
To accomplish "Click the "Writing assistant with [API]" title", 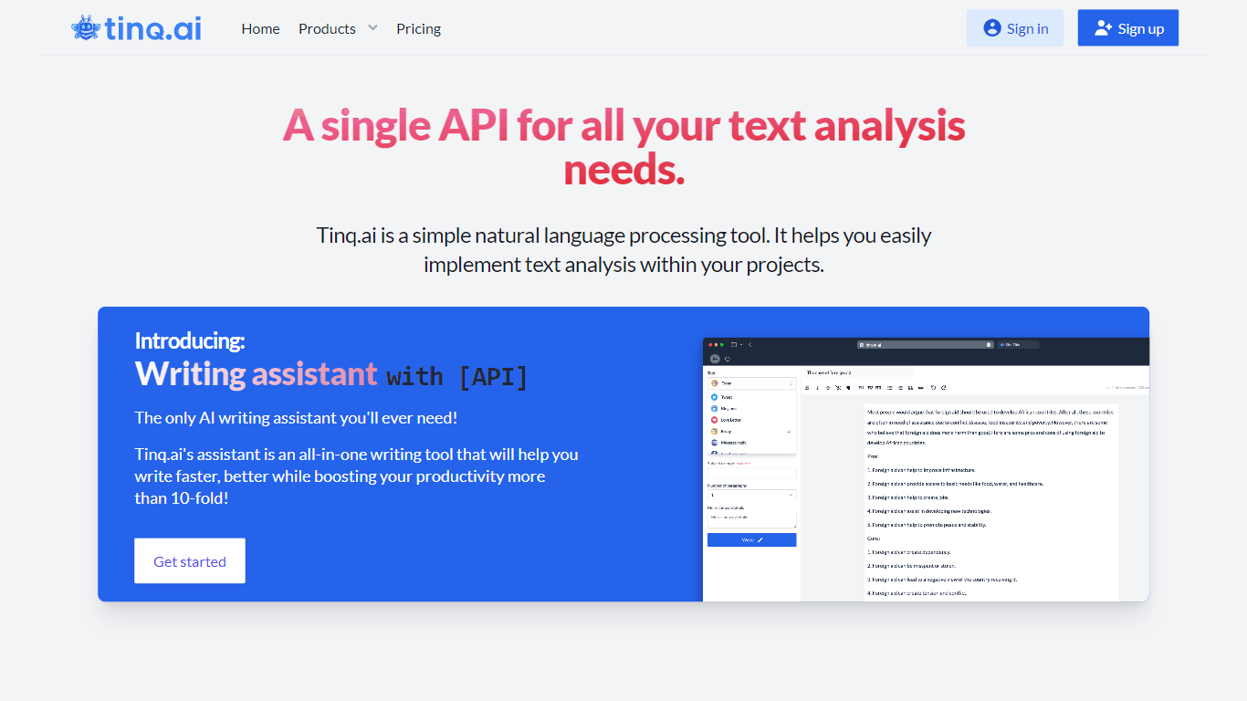I will point(331,374).
